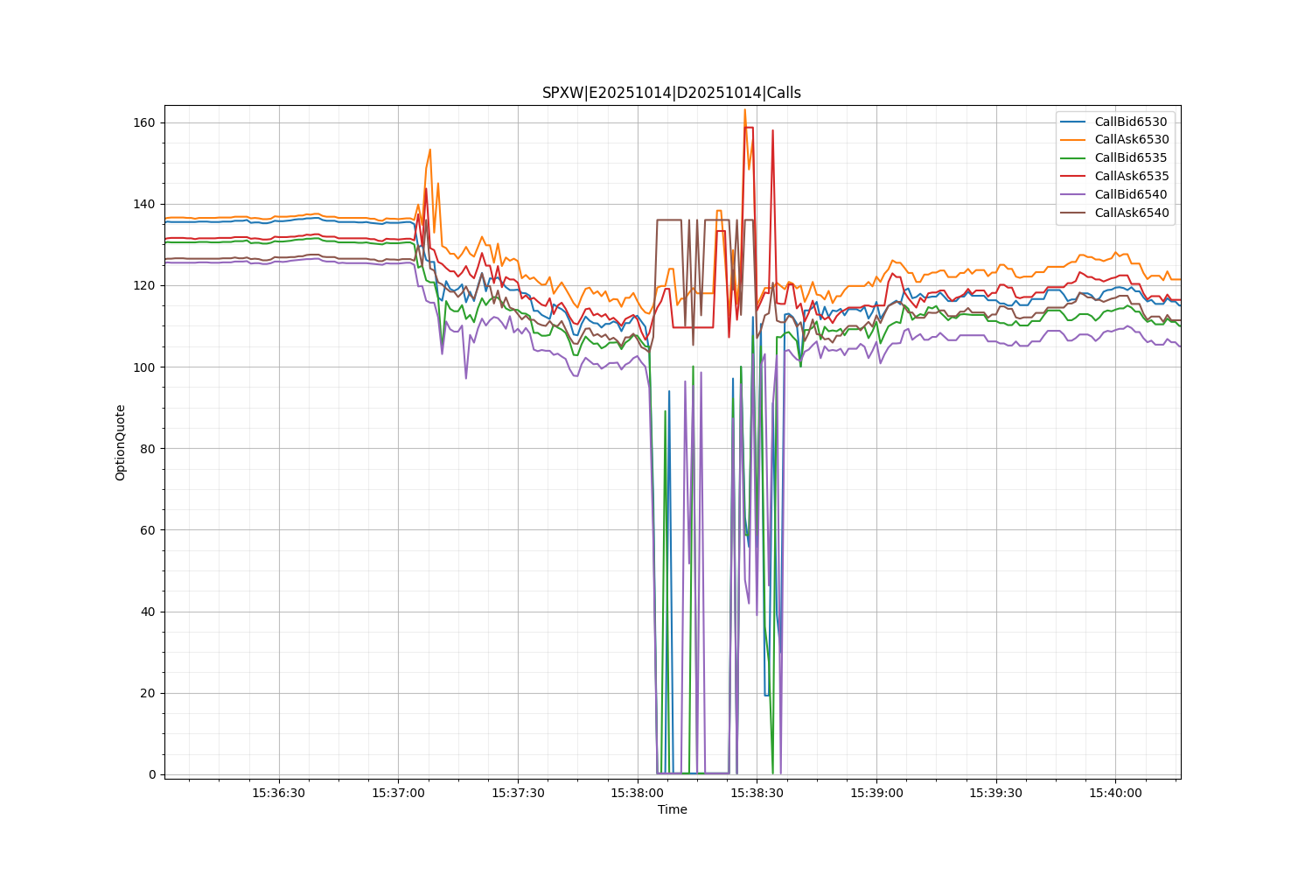
Task: Click the 160 y-axis tick label
Action: click(144, 122)
